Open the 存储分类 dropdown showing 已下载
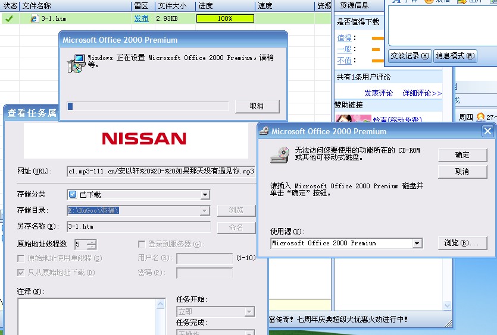Screen dimensions: 497x335 pos(205,195)
